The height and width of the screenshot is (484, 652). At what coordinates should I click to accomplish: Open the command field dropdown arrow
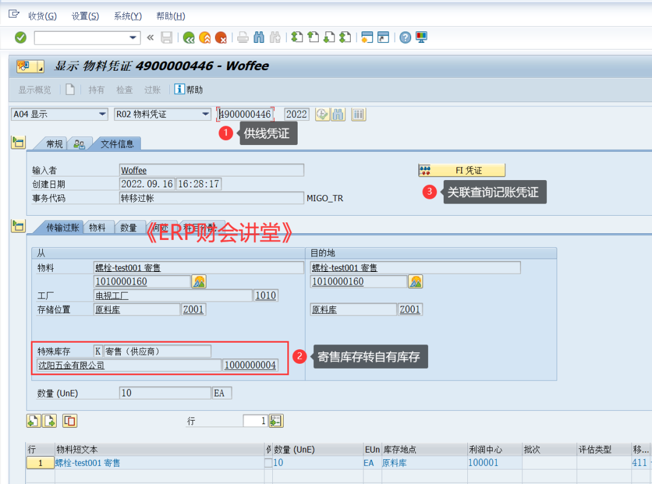(x=133, y=37)
